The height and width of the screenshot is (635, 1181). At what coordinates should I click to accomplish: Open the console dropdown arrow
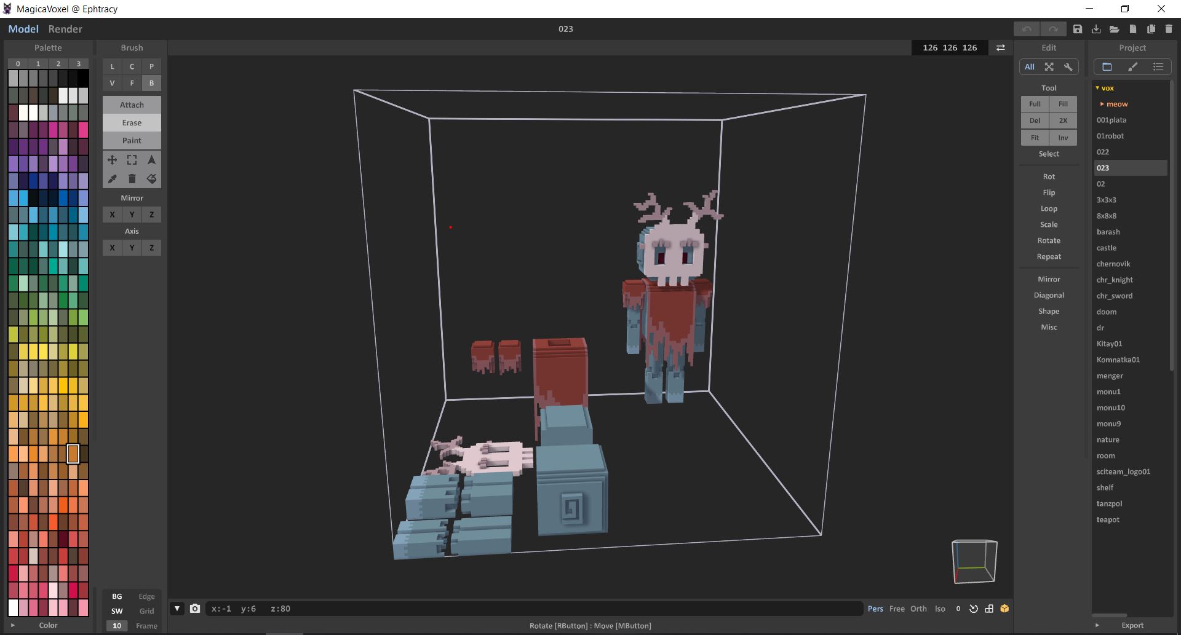tap(177, 609)
